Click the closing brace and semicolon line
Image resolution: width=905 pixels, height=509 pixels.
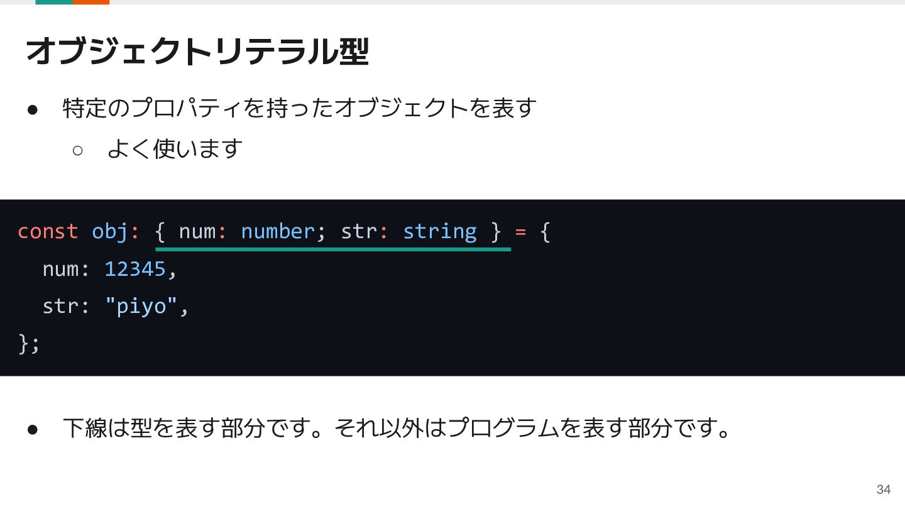(x=29, y=344)
